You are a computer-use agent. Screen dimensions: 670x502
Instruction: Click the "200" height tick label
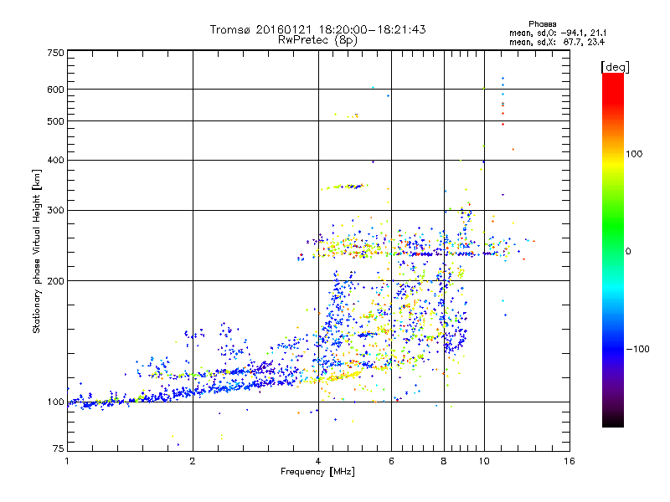coord(55,281)
